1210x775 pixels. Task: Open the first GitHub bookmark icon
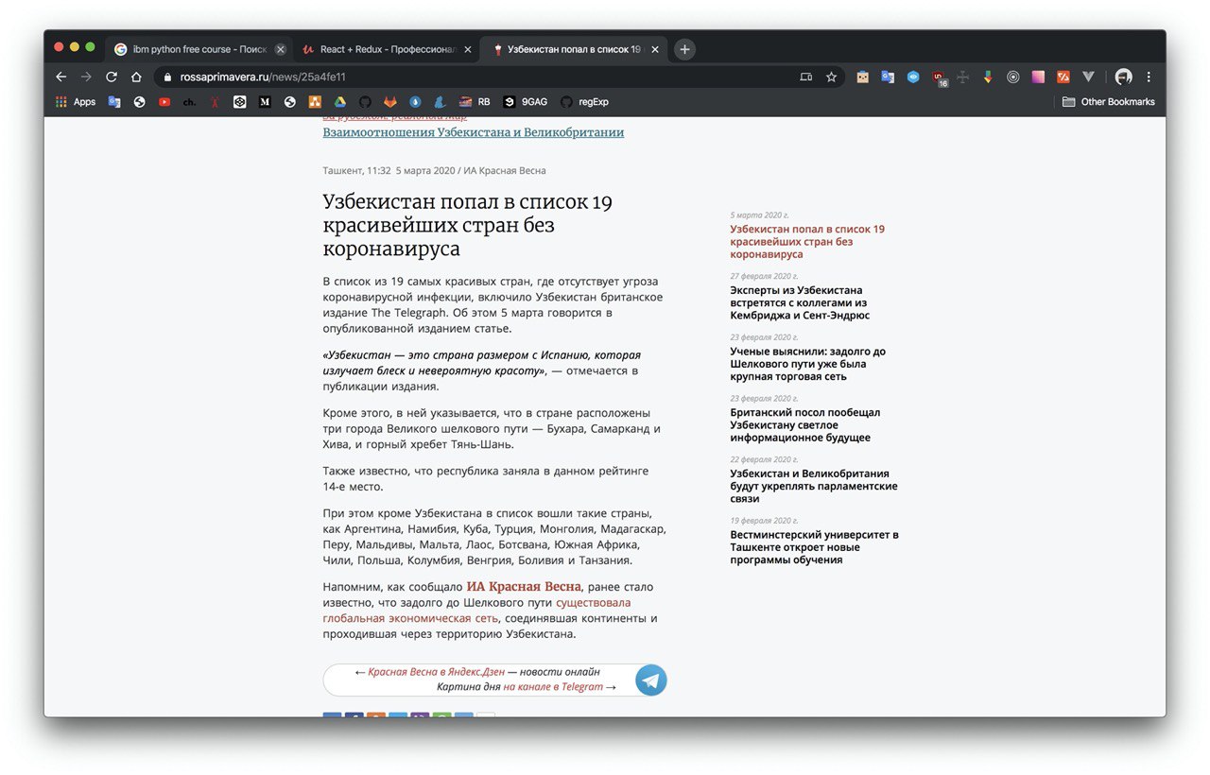[x=365, y=102]
